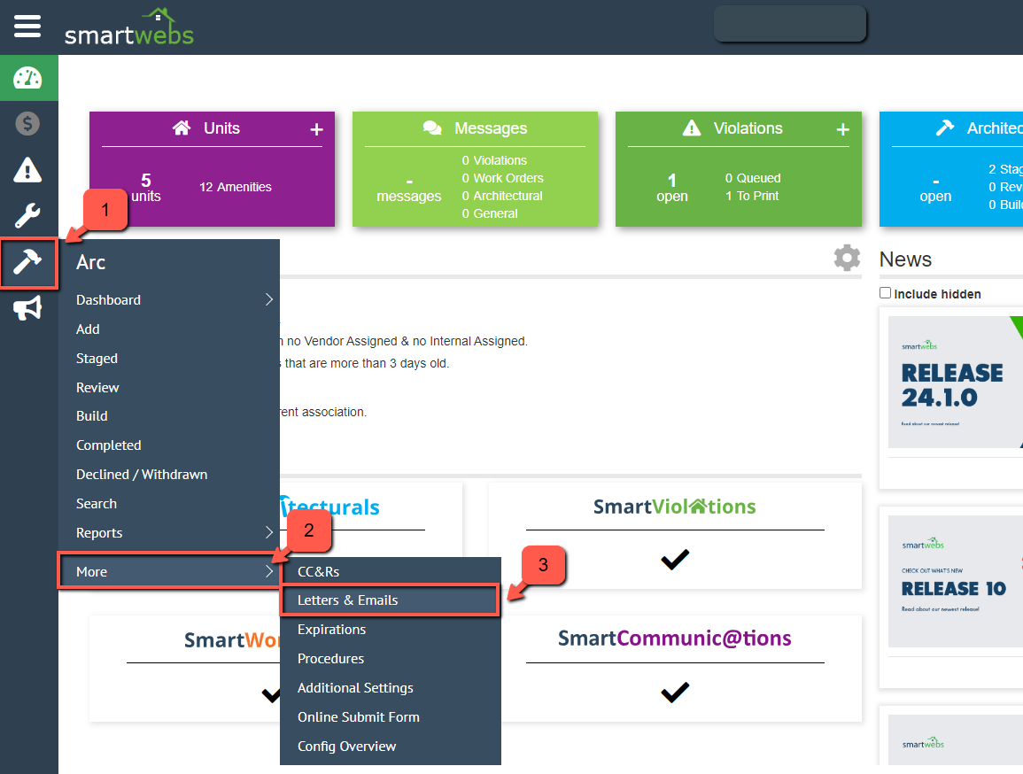Open Additional Settings submenu item
Image resolution: width=1023 pixels, height=774 pixels.
(391, 688)
